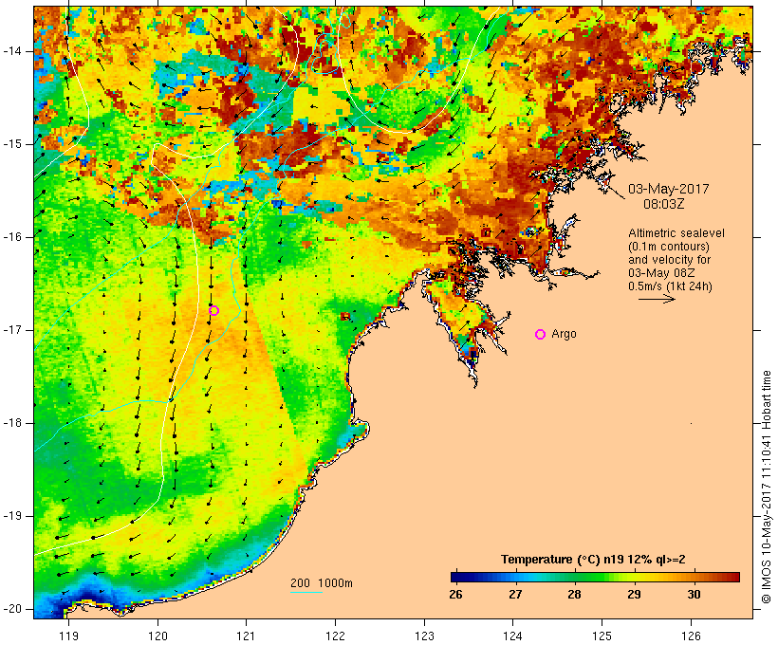Screen dimensions: 778x645
Task: Click the longitude label 121
Action: coord(246,636)
